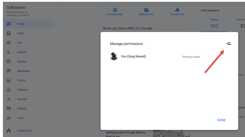The width and height of the screenshot is (245, 137).
Task: Click the Website icon in sidebar
Action: [9, 109]
